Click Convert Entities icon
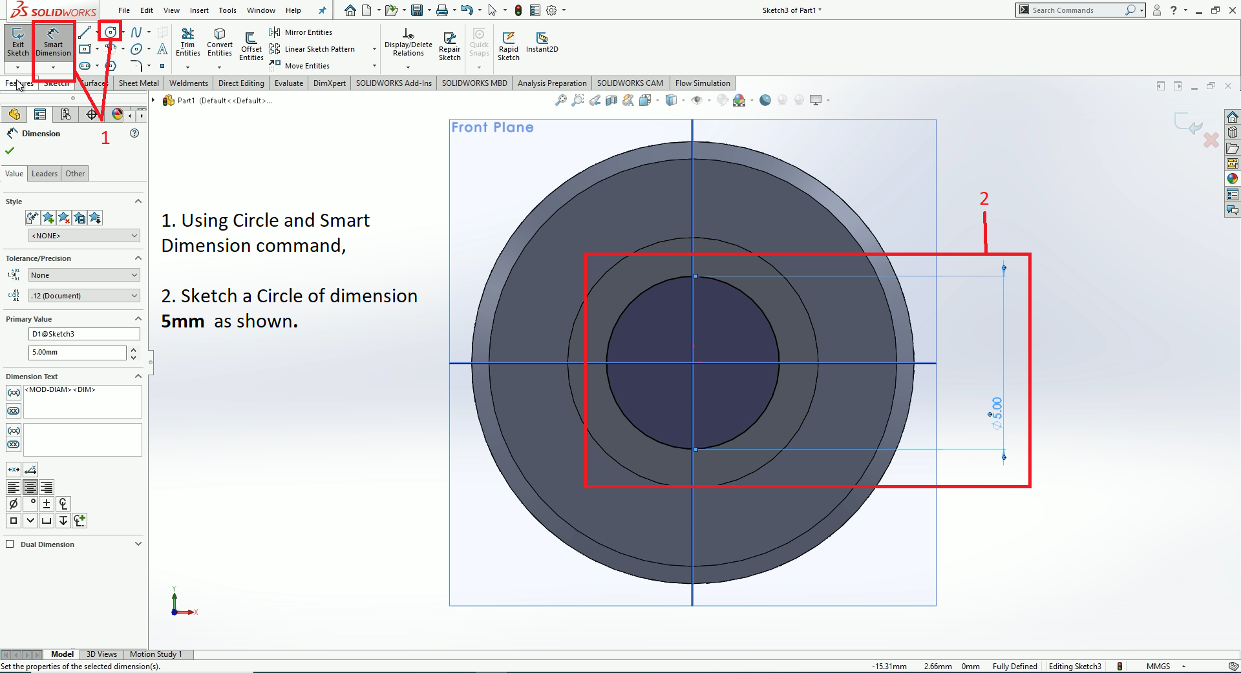Viewport: 1241px width, 673px height. click(220, 41)
